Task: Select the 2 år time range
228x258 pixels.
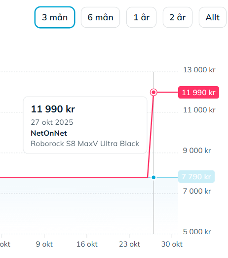Action: point(178,17)
